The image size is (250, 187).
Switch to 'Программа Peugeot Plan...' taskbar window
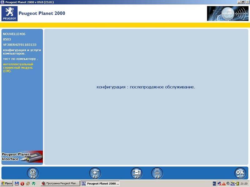tap(60, 184)
